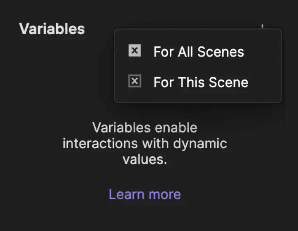Pick the global-scope variable icon
The image size is (298, 231).
click(x=135, y=51)
